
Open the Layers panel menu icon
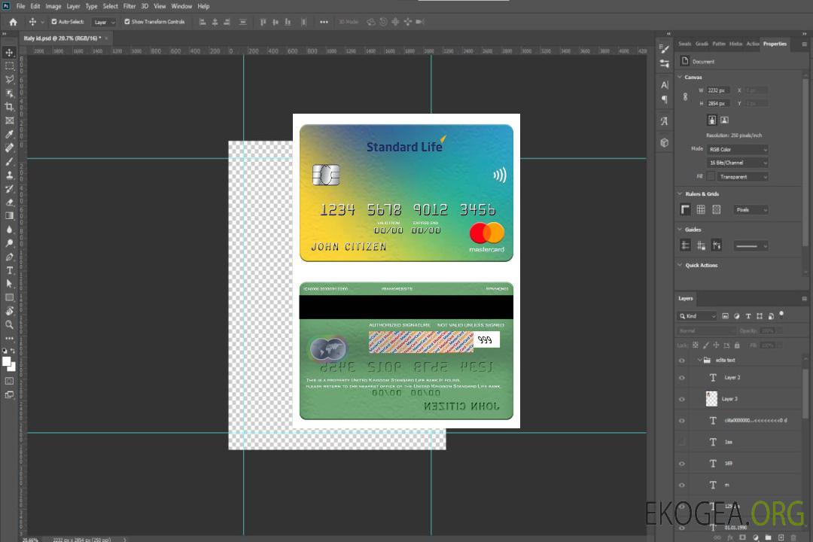pos(804,299)
